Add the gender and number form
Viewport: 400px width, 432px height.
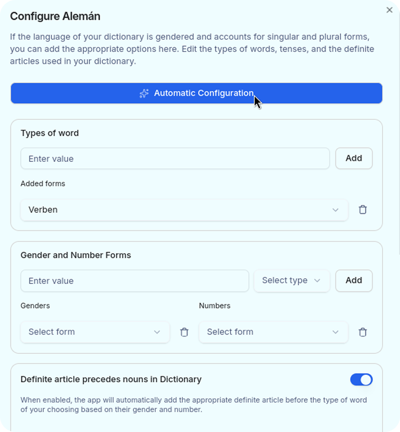pos(354,281)
